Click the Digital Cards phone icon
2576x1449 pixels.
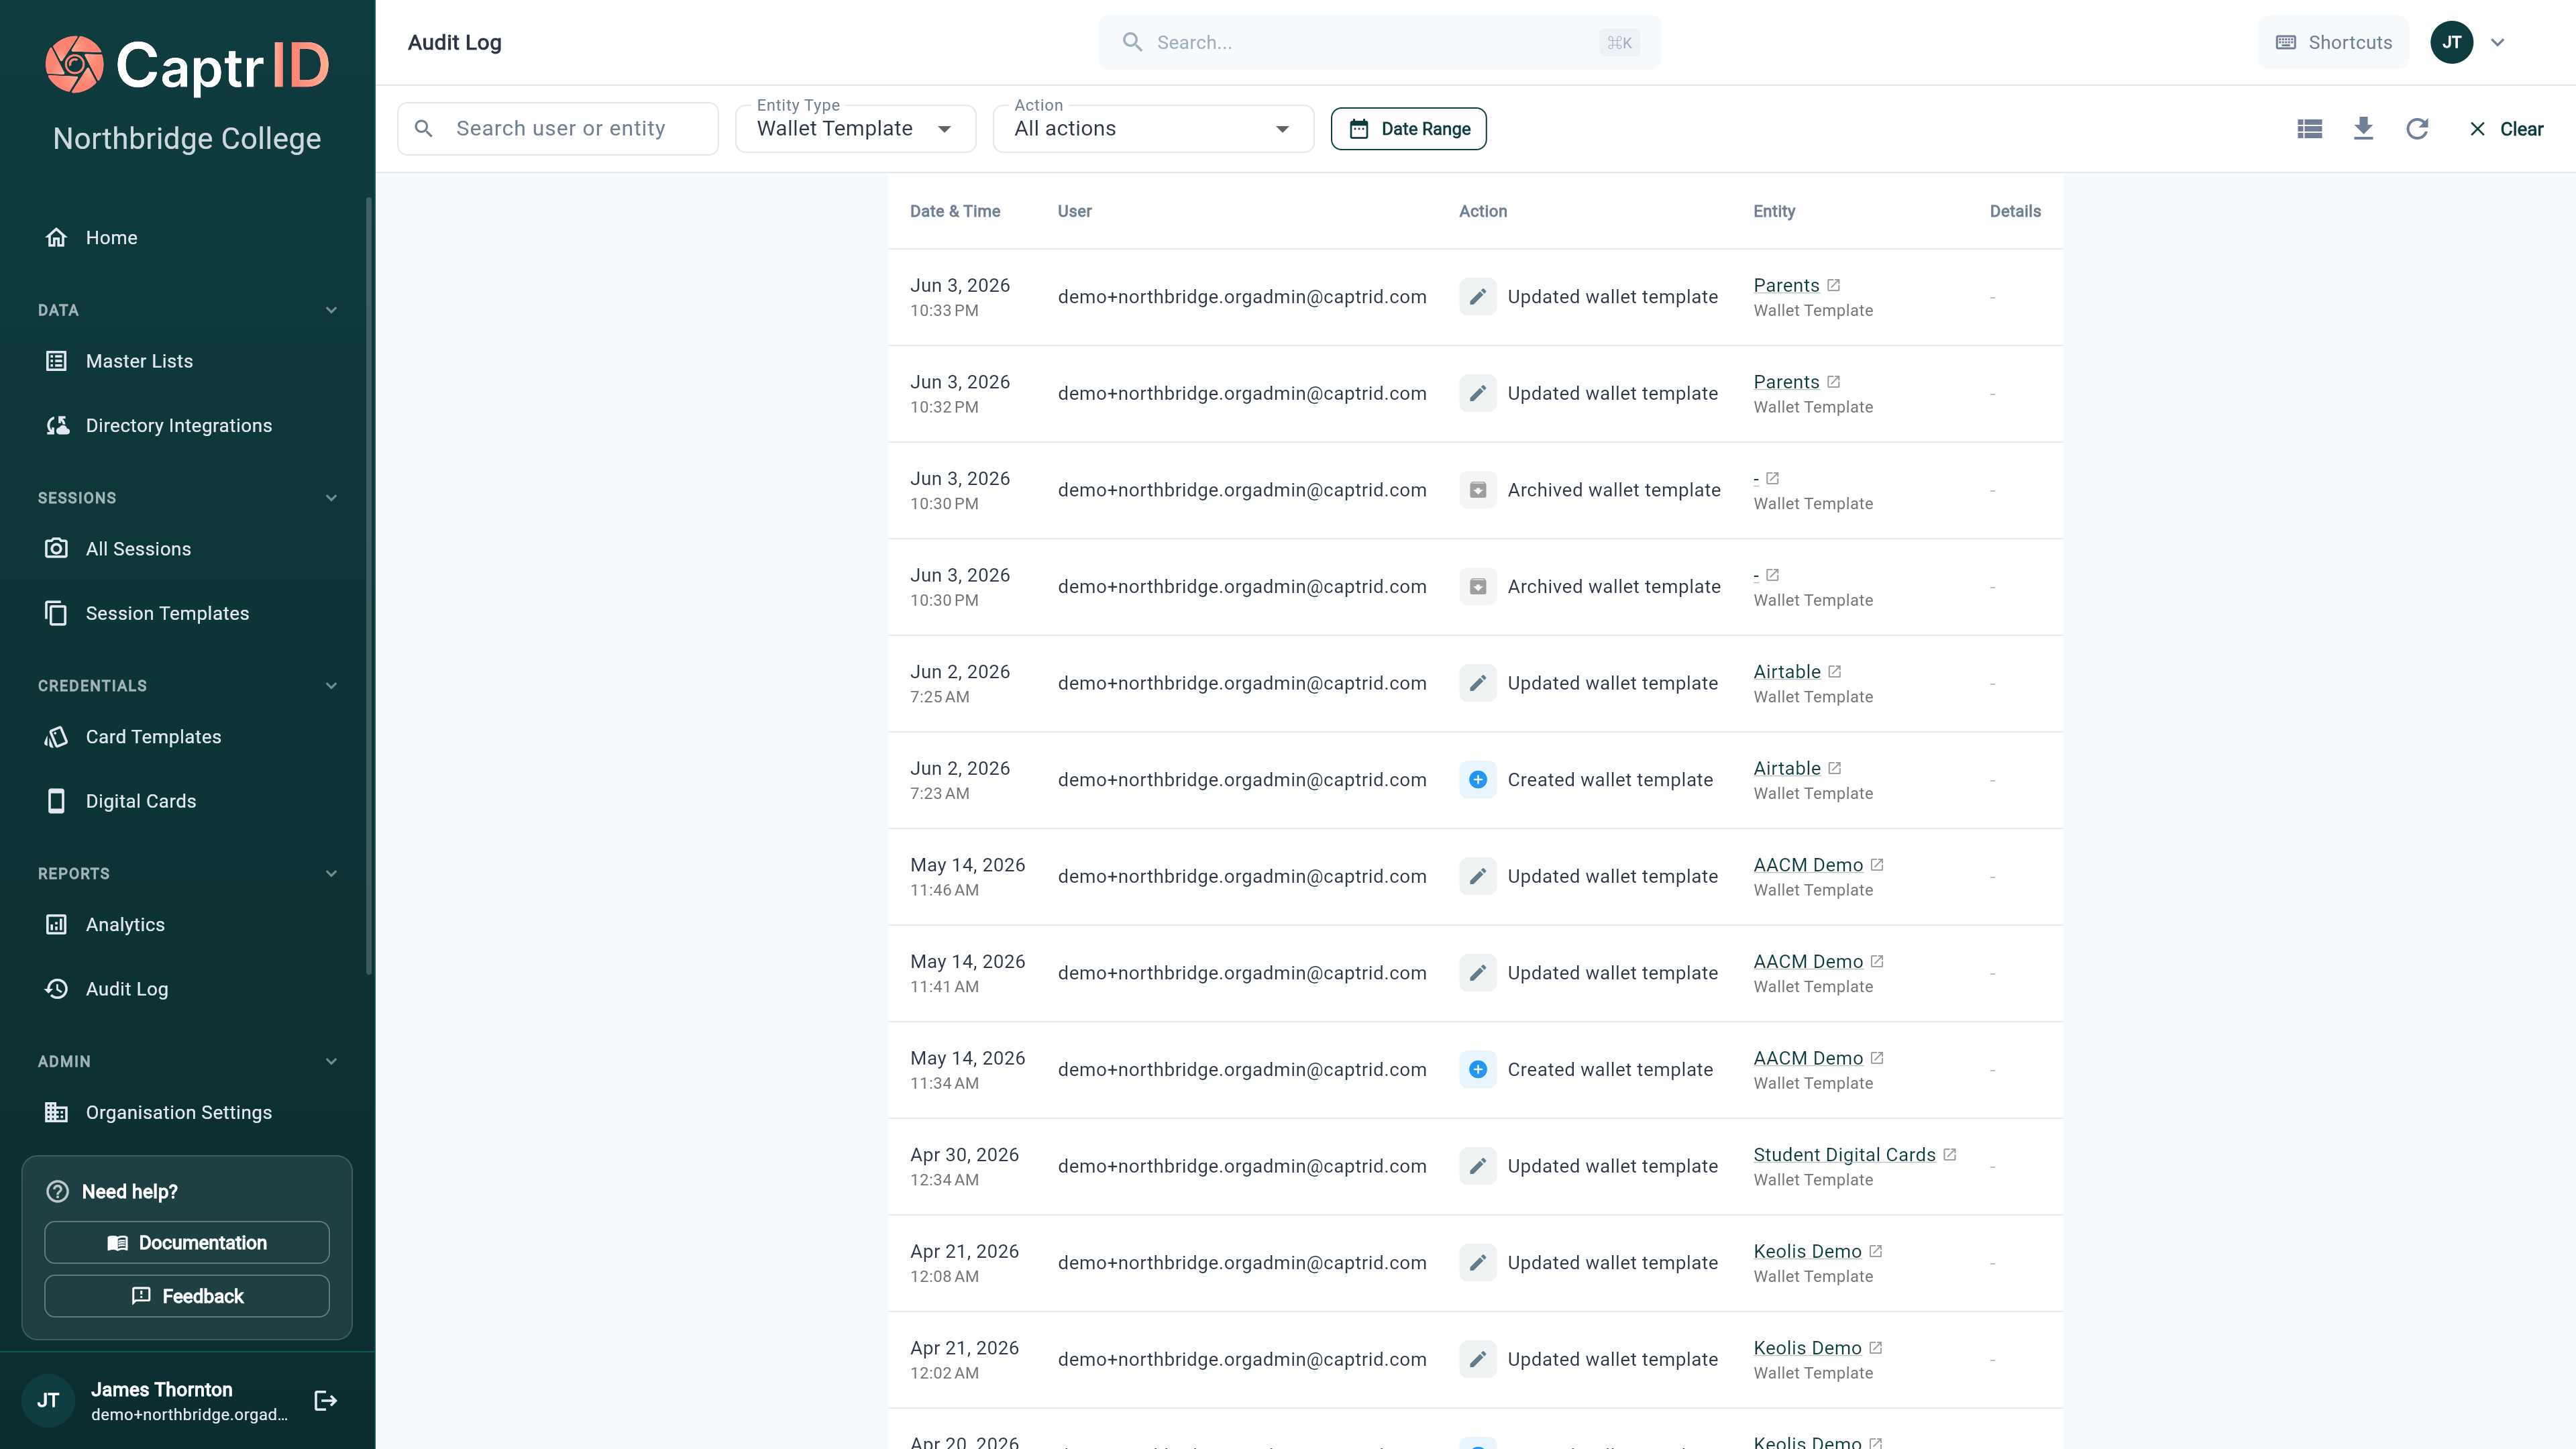pos(56,801)
